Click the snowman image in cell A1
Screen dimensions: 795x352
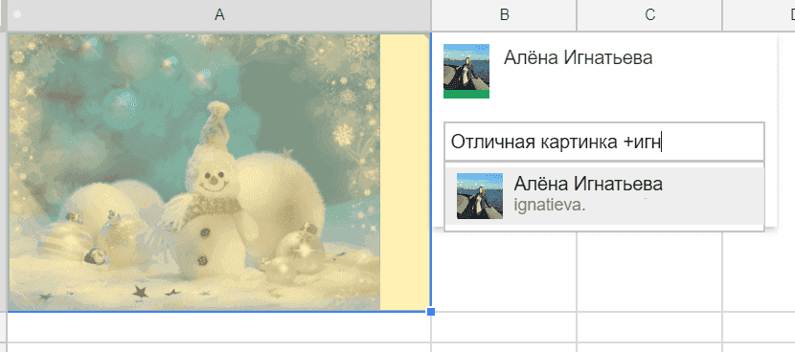194,172
